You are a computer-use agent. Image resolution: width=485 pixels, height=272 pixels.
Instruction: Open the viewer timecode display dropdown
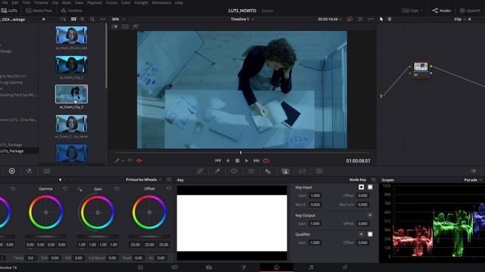330,19
